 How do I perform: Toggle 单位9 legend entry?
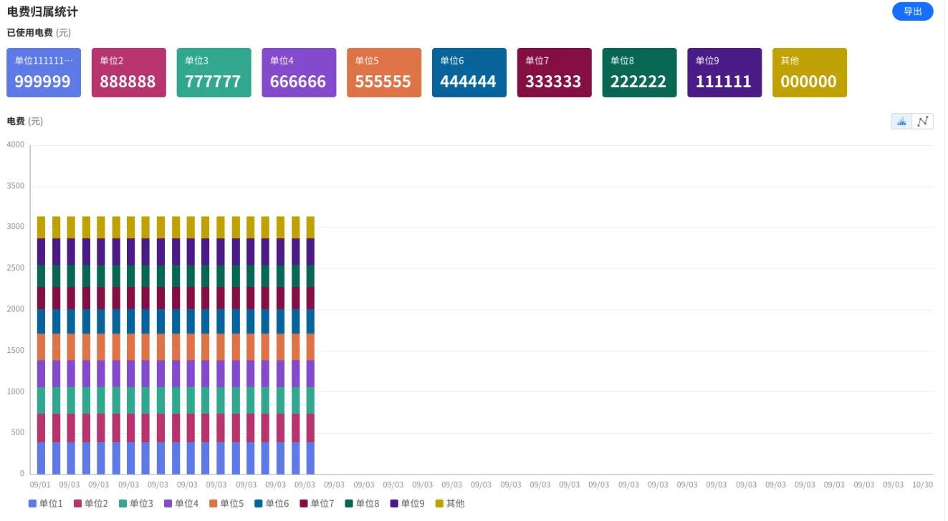click(x=407, y=504)
